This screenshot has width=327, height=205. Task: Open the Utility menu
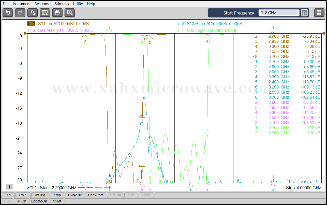78,4
